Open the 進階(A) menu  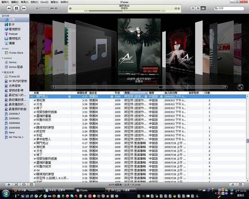coord(54,2)
